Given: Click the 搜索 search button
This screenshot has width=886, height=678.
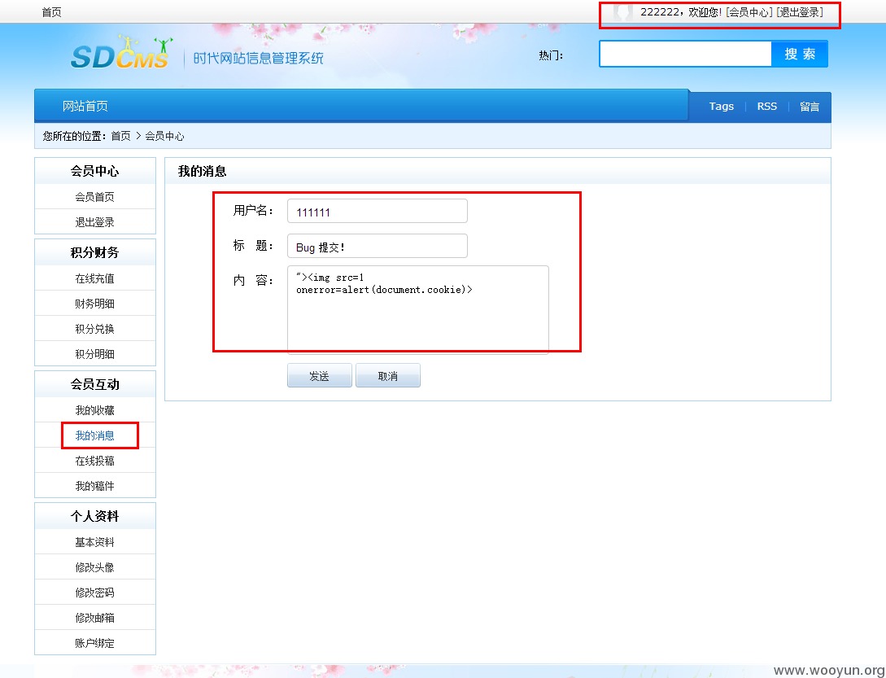Looking at the screenshot, I should click(x=800, y=53).
